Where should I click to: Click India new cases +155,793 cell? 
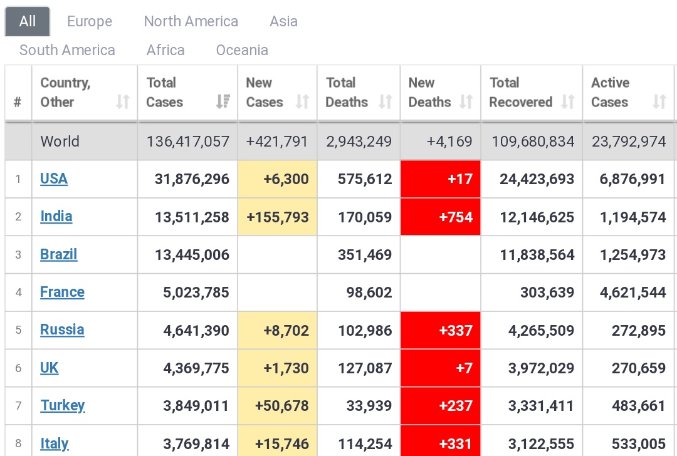[277, 217]
